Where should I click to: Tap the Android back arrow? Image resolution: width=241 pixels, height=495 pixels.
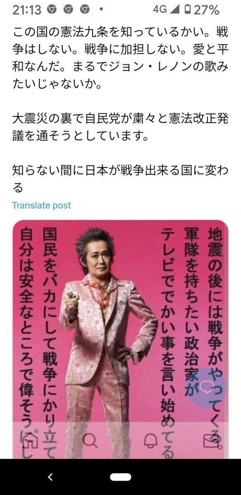tap(50, 477)
